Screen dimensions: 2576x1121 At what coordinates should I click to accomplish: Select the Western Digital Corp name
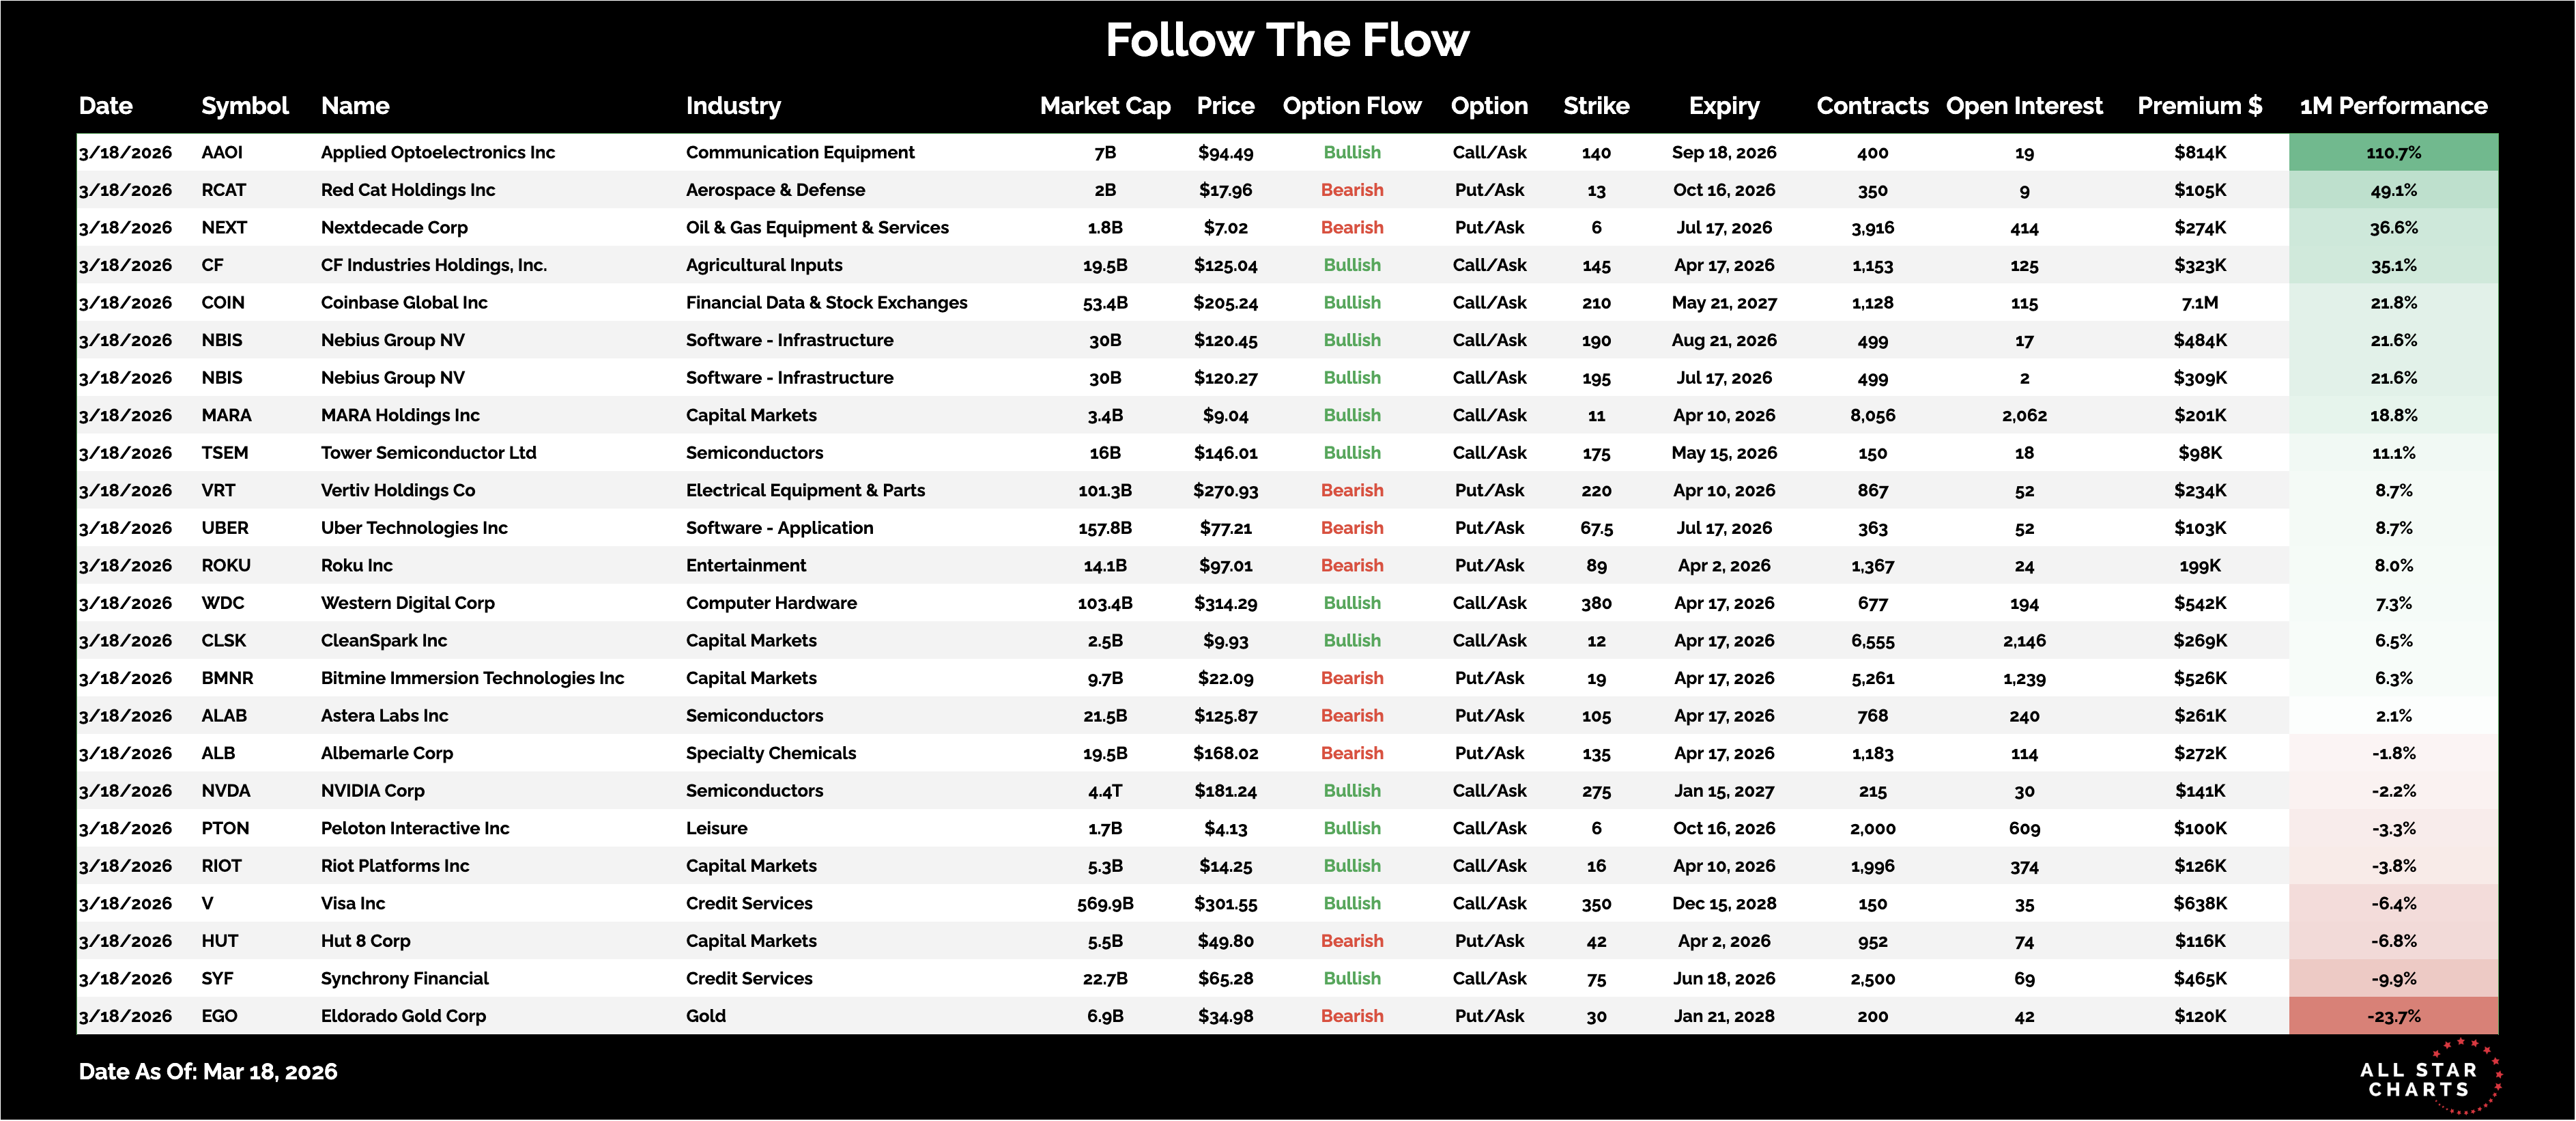tap(407, 603)
